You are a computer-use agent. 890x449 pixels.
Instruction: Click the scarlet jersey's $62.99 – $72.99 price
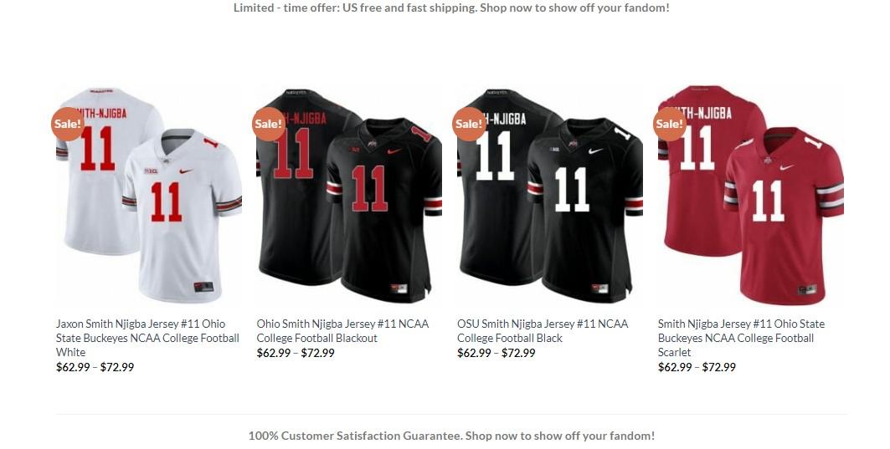697,367
